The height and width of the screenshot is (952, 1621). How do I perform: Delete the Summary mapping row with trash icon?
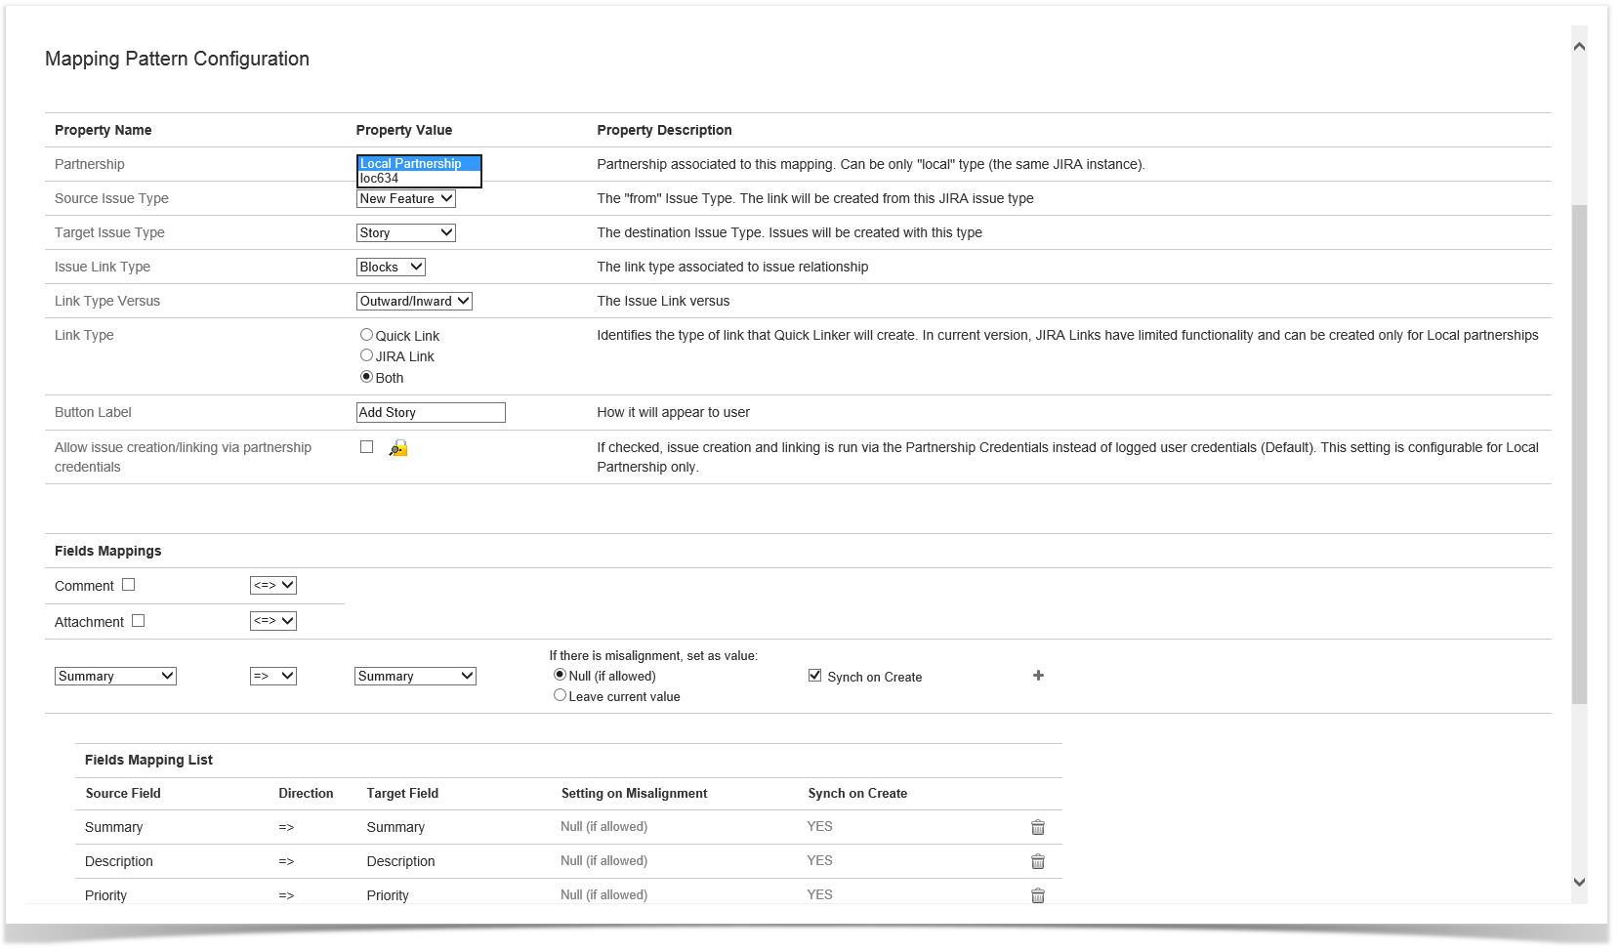pos(1038,827)
